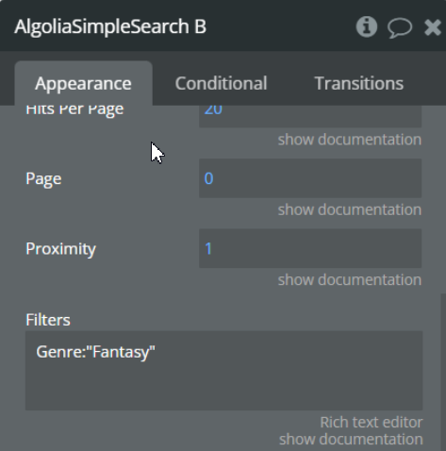446x451 pixels.
Task: Show documentation for Hits Per Page
Action: [x=350, y=140]
